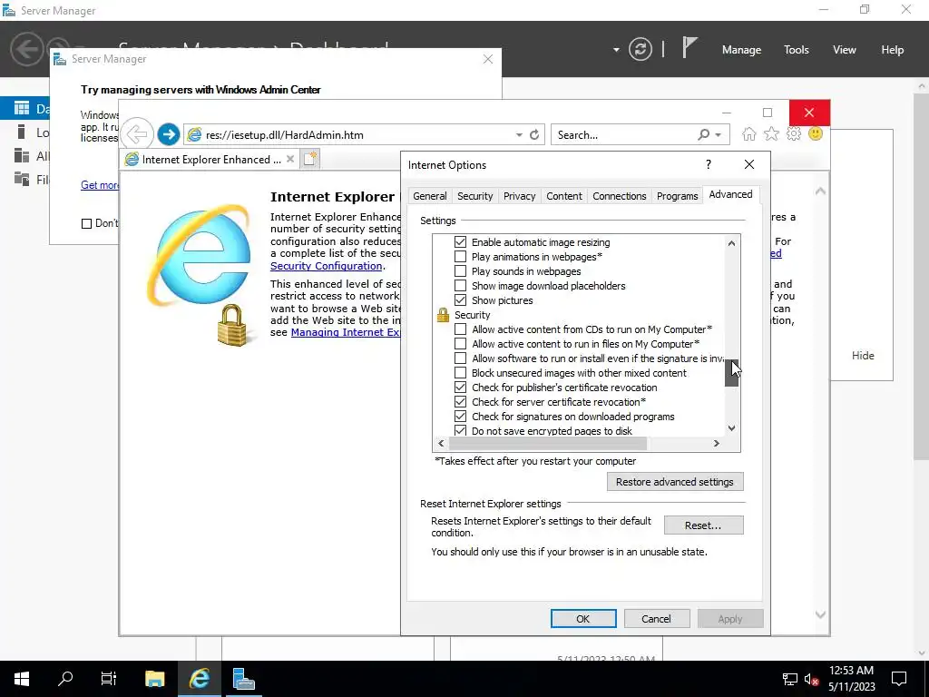Screen dimensions: 929x697
Task: Click the IE back navigation arrow
Action: tap(137, 134)
